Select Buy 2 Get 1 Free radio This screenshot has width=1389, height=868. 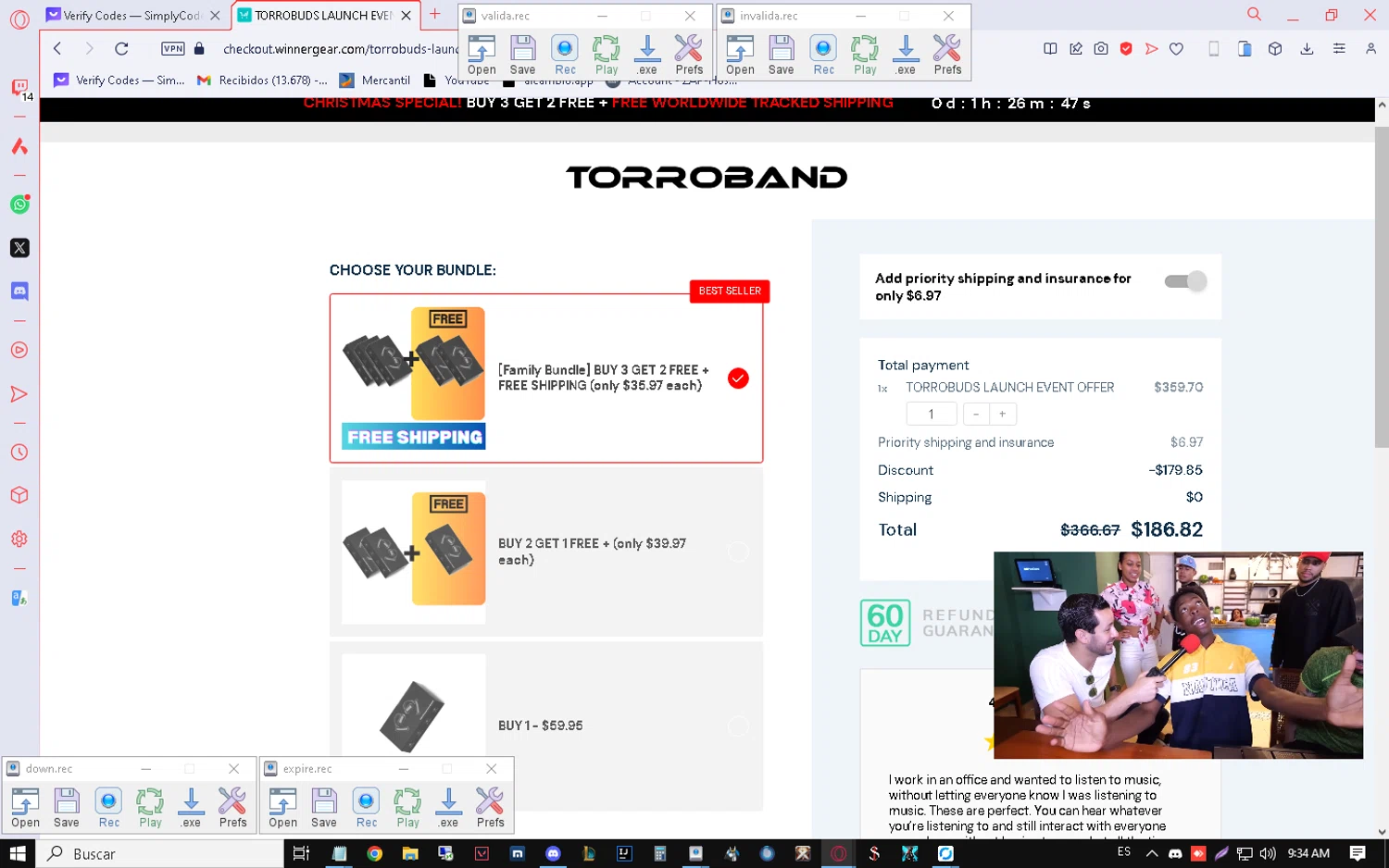point(738,552)
